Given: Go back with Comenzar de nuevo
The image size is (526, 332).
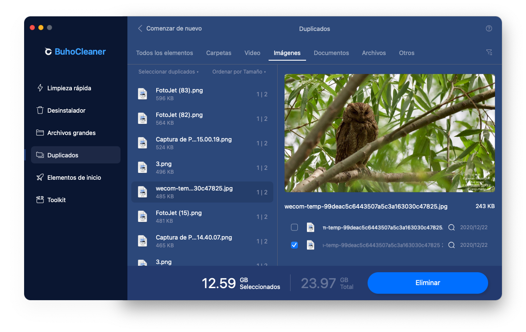Looking at the screenshot, I should [170, 28].
